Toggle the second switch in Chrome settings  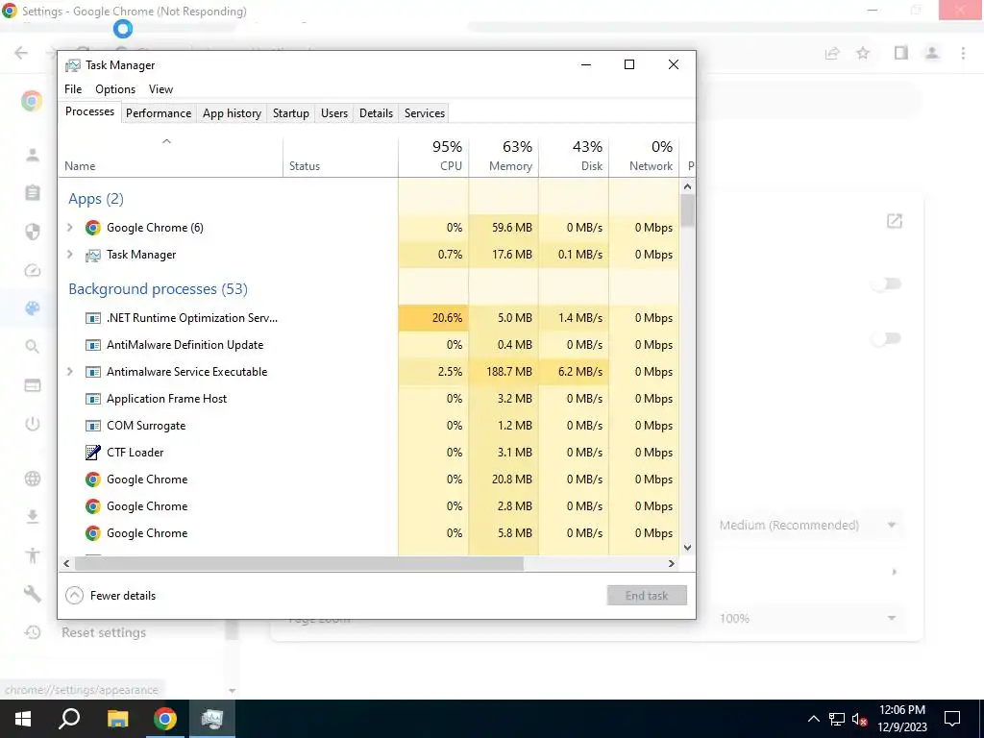point(887,339)
